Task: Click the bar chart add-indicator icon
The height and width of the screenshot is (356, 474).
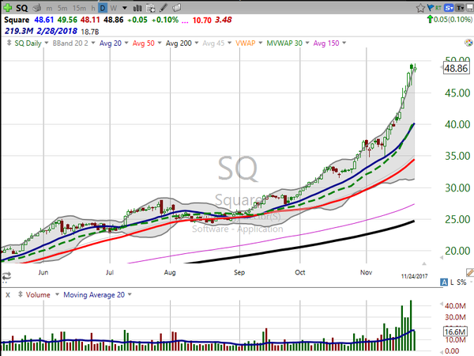Action: pos(137,8)
